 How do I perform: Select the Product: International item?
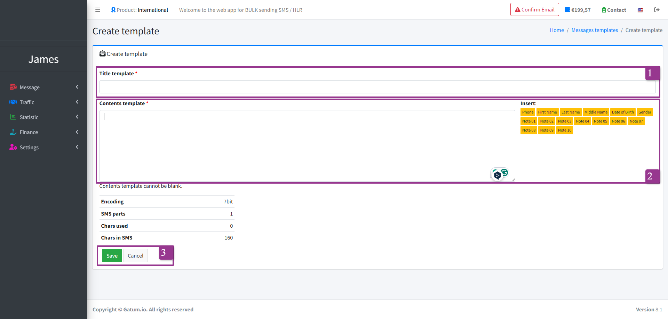click(x=140, y=10)
